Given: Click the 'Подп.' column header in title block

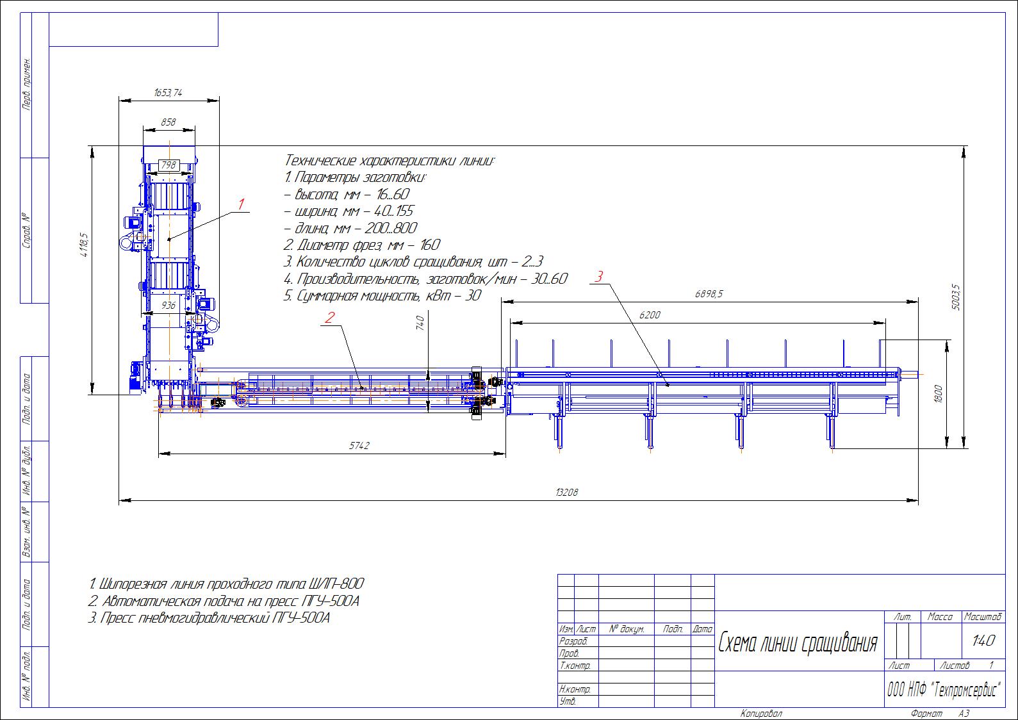Looking at the screenshot, I should (673, 629).
